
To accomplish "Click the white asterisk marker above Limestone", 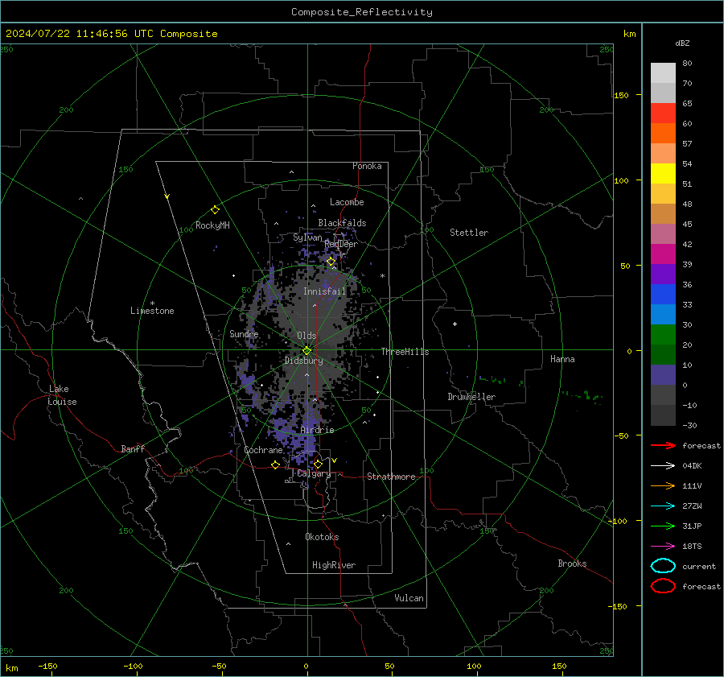I will (x=152, y=303).
